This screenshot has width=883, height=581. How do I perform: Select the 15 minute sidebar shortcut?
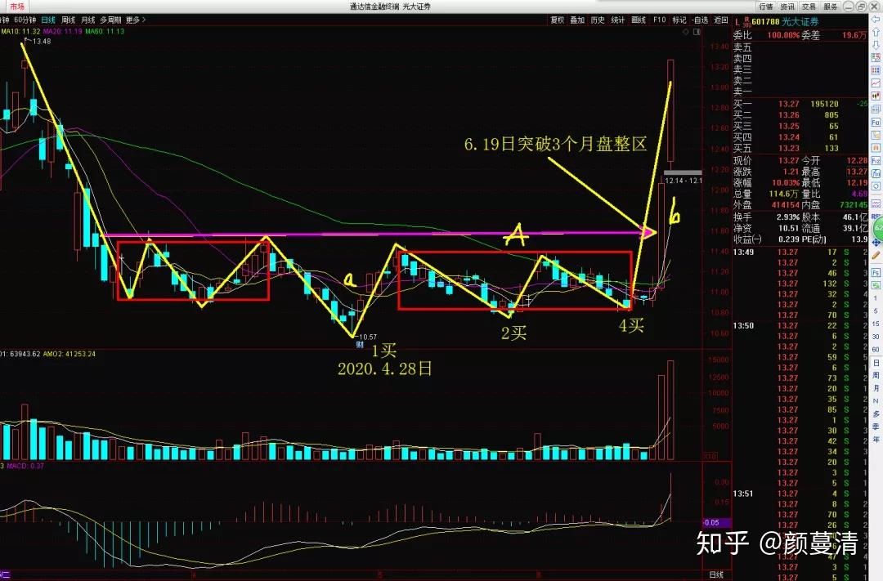click(876, 324)
